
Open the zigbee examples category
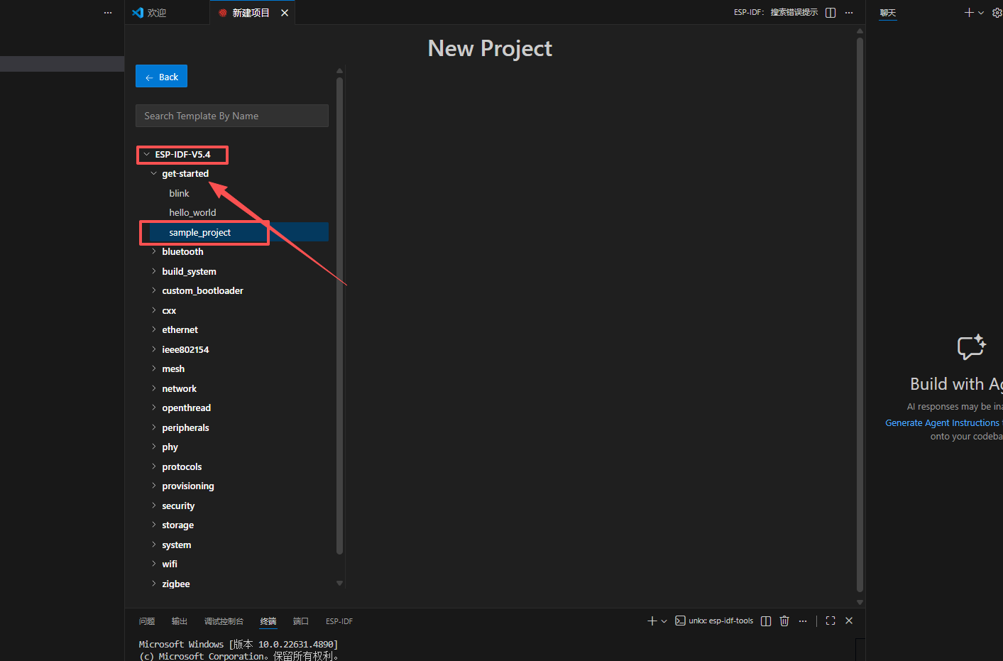(x=175, y=584)
